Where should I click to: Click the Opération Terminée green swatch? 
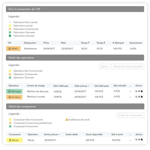[10, 78]
